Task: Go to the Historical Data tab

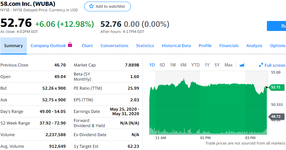Action: coord(176,46)
